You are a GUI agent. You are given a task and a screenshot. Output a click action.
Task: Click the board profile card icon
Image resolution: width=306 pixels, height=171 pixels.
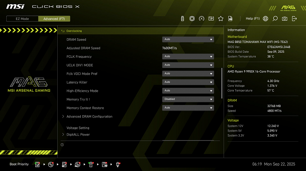(x=211, y=19)
